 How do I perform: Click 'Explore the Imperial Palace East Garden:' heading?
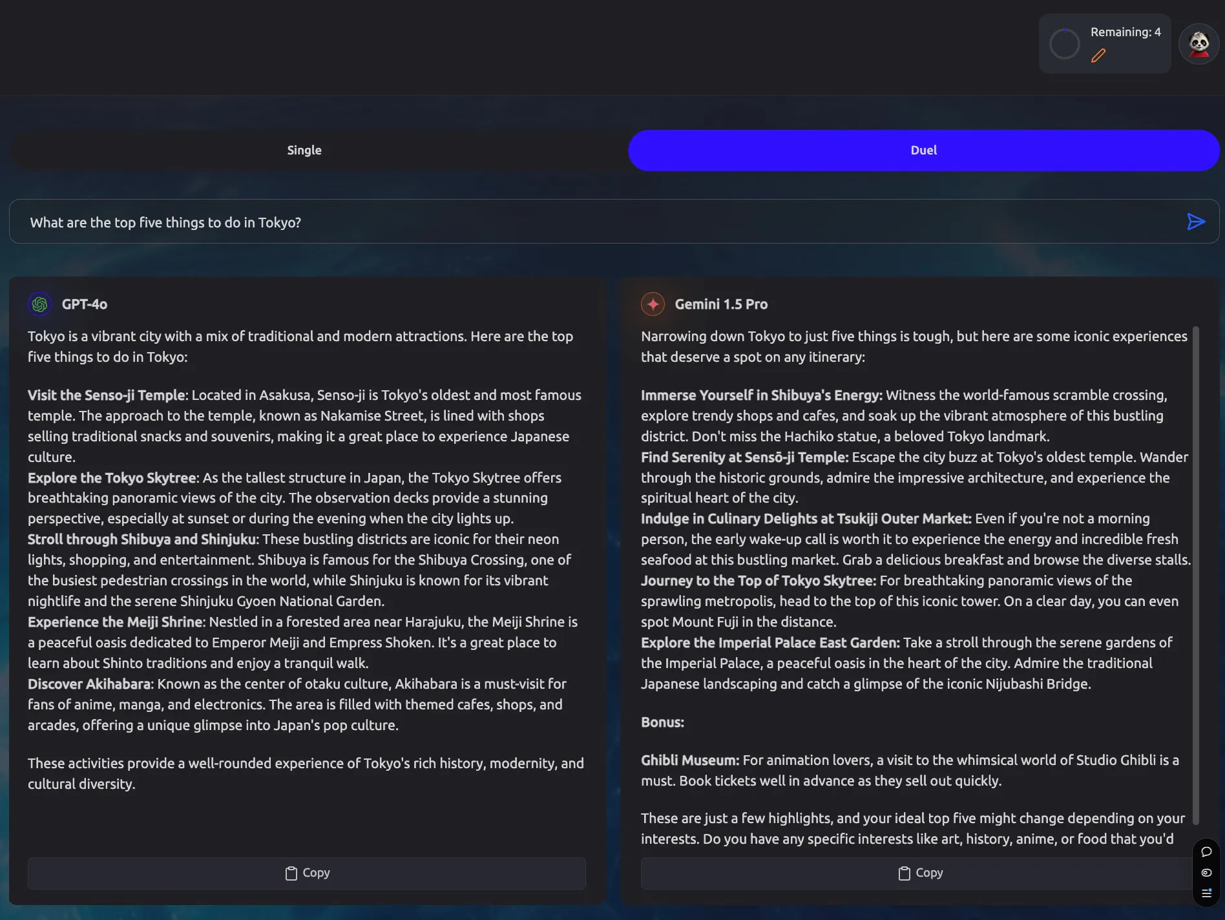coord(770,643)
